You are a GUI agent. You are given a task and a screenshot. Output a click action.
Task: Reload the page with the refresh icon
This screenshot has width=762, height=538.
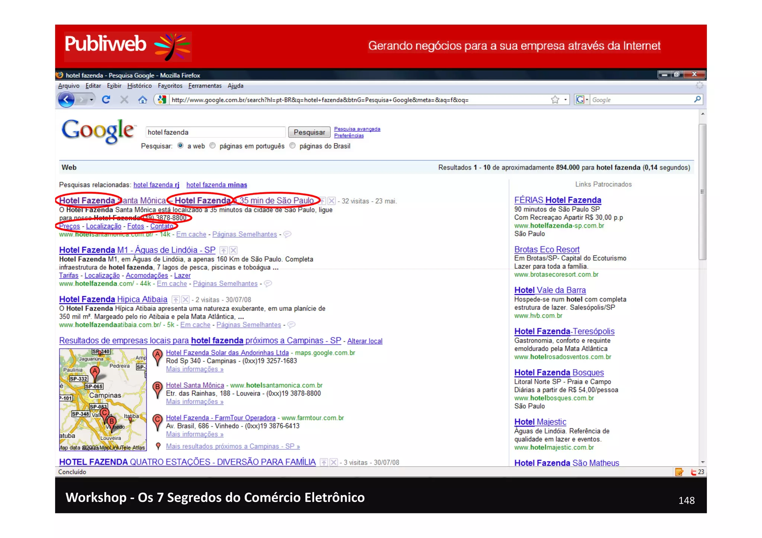tap(106, 100)
